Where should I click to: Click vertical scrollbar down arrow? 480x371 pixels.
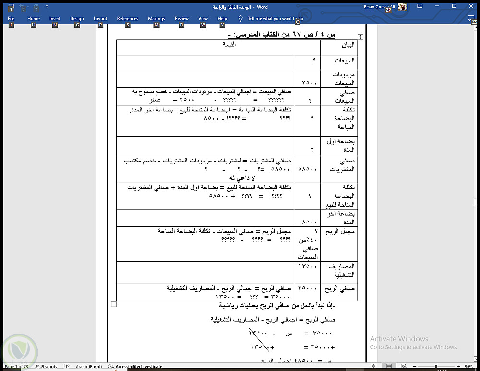pos(475,359)
